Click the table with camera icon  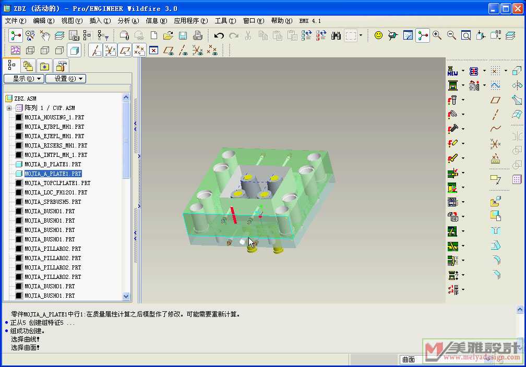point(74,35)
